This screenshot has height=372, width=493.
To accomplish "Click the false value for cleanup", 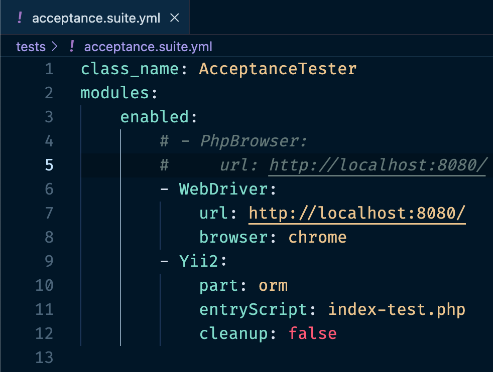I will click(312, 333).
